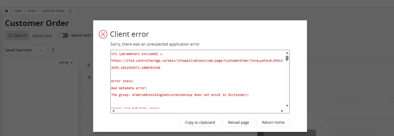
Task: Go to Customer Order breadcrumb
Action: tap(53, 11)
